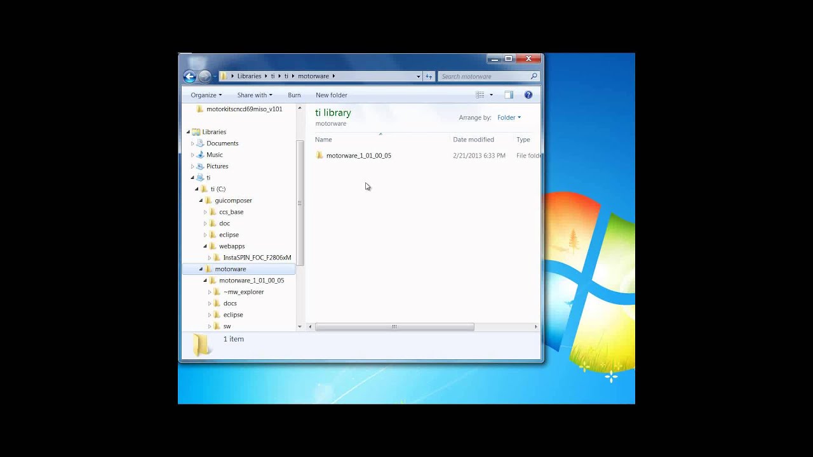This screenshot has height=457, width=813.
Task: Select eclipse under guicomposer in the tree
Action: pos(229,235)
